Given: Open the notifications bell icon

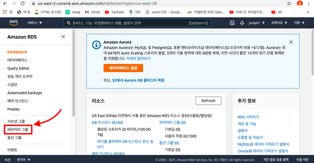Looking at the screenshot, I should coord(242,23).
